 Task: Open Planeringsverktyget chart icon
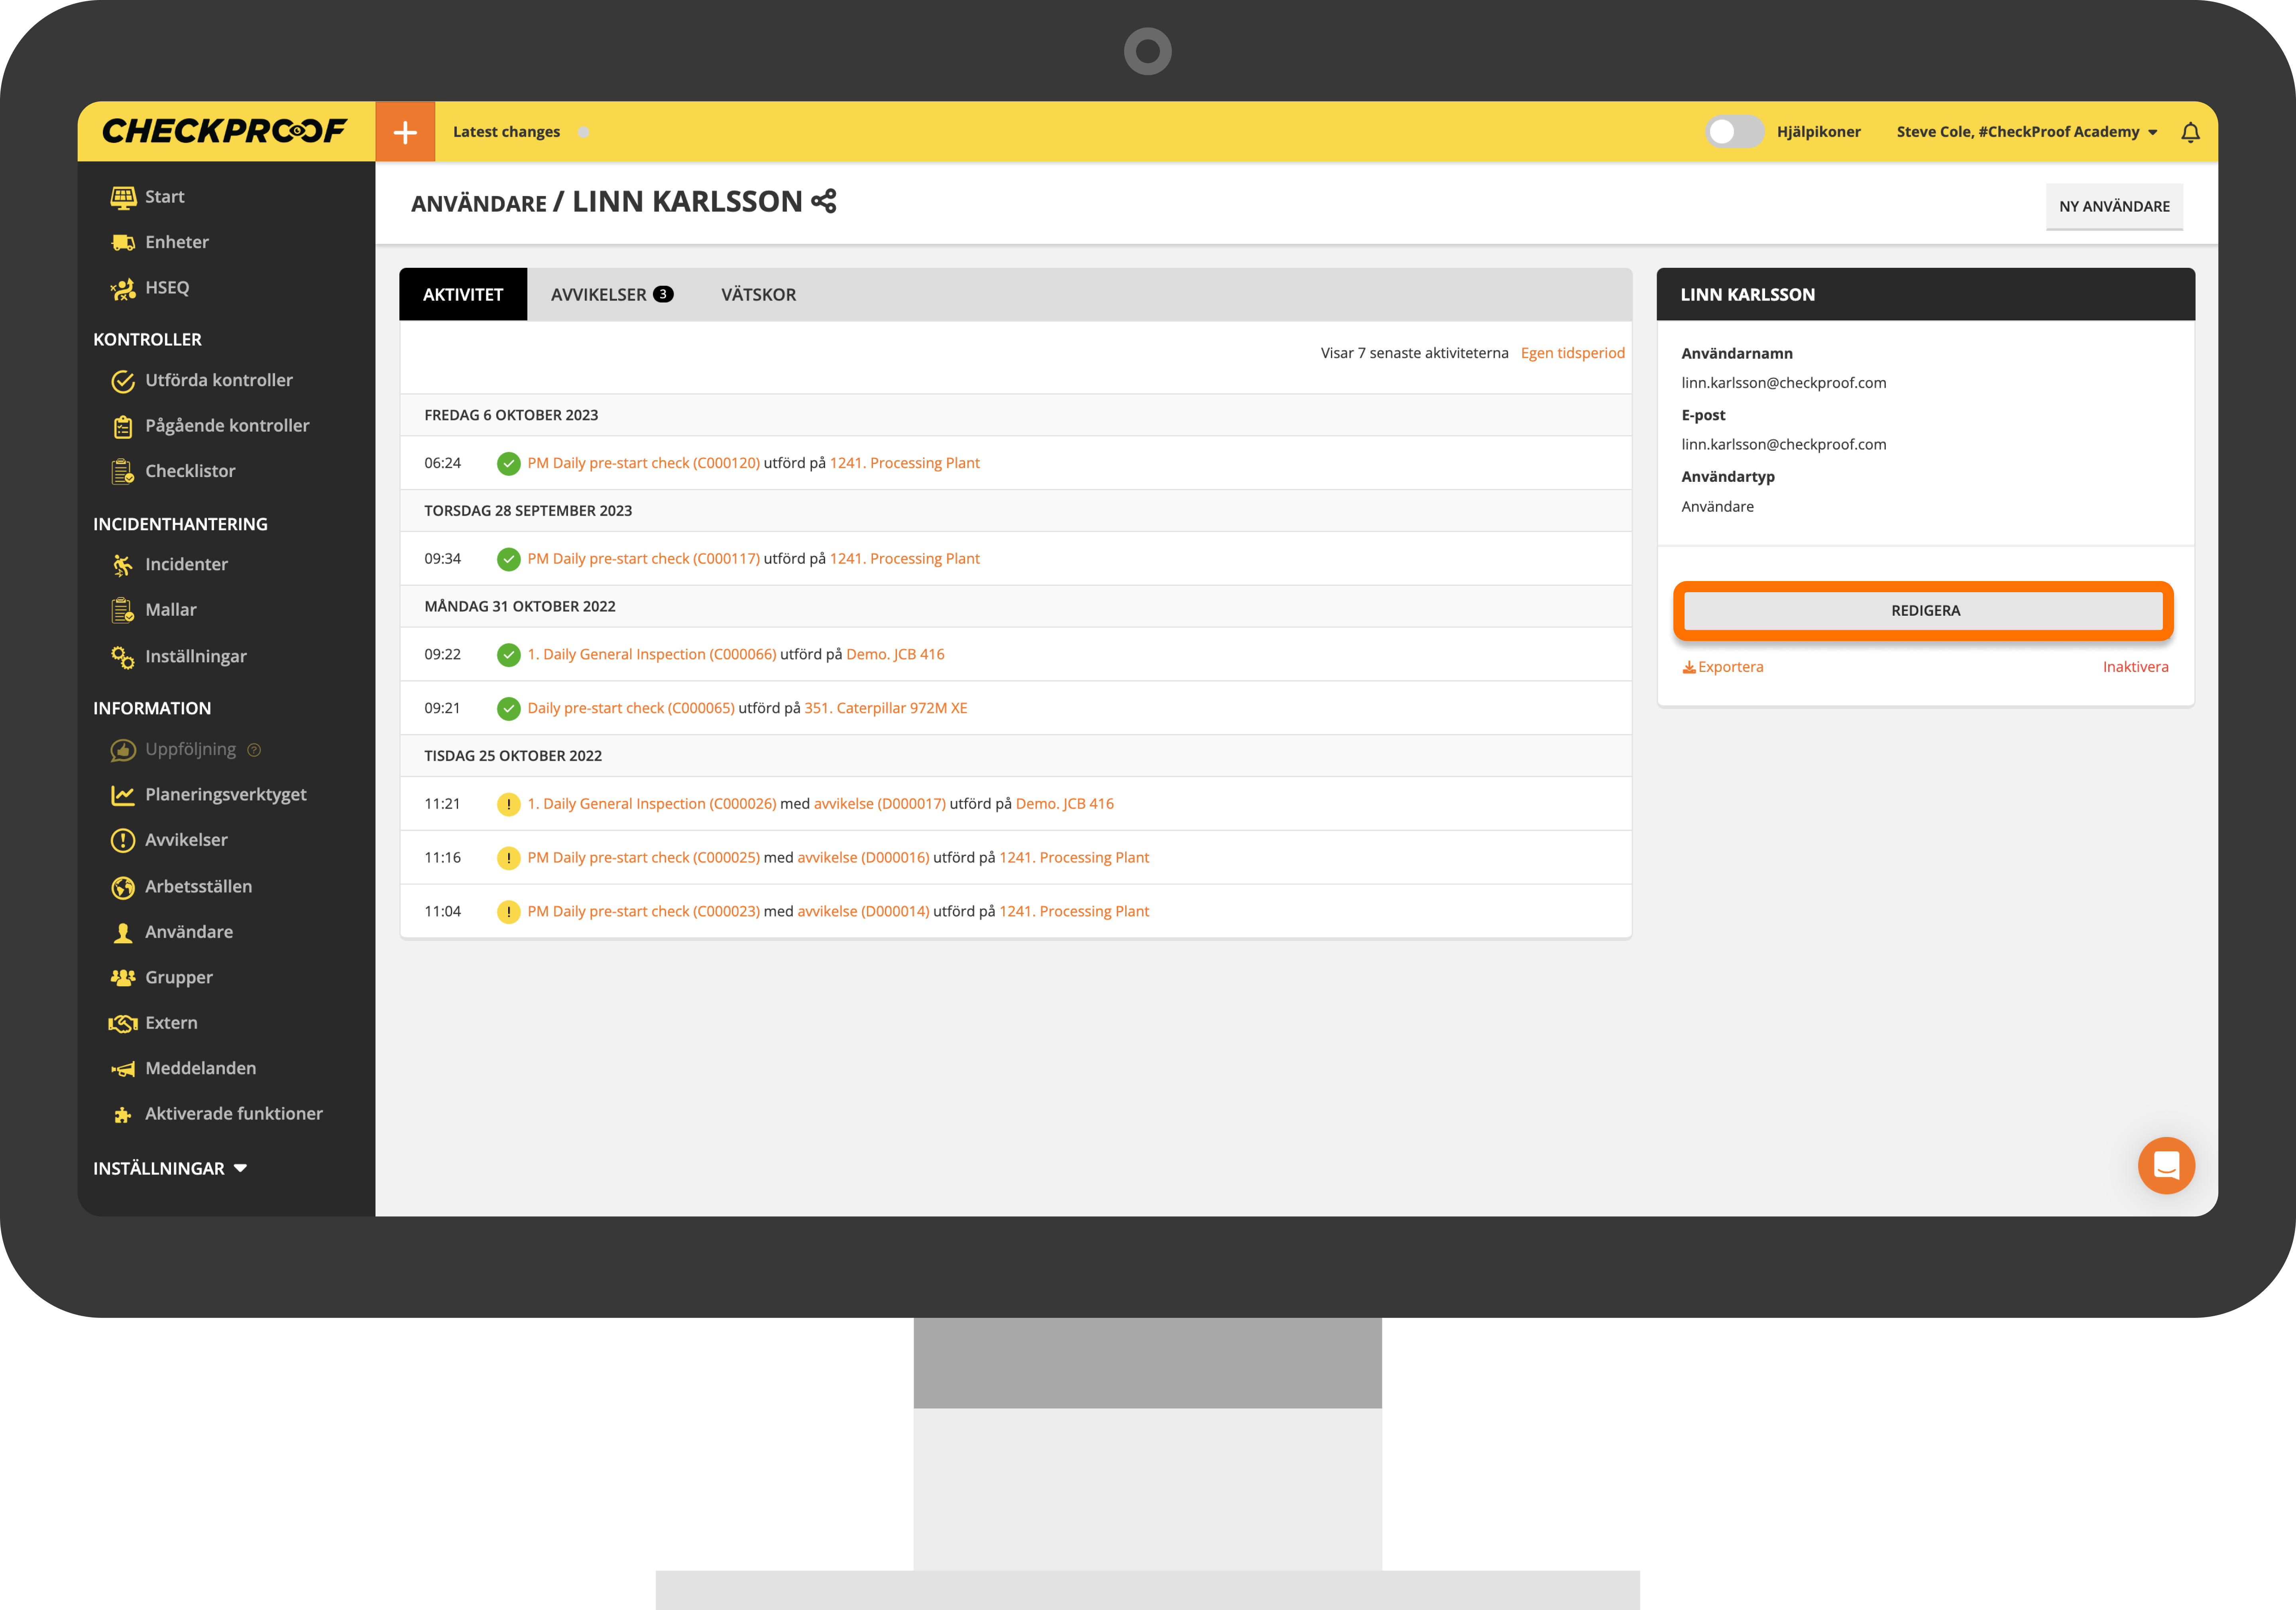123,795
